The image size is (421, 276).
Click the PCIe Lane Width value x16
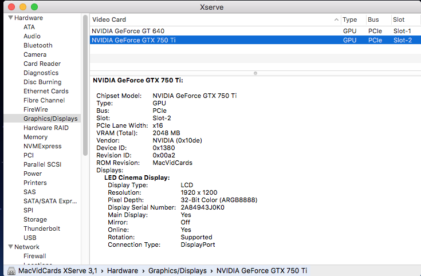click(x=158, y=125)
